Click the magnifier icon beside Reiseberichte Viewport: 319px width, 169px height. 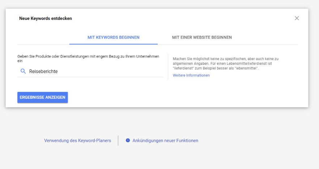[x=23, y=71]
